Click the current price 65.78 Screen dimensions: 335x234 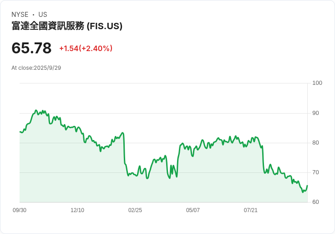point(31,48)
